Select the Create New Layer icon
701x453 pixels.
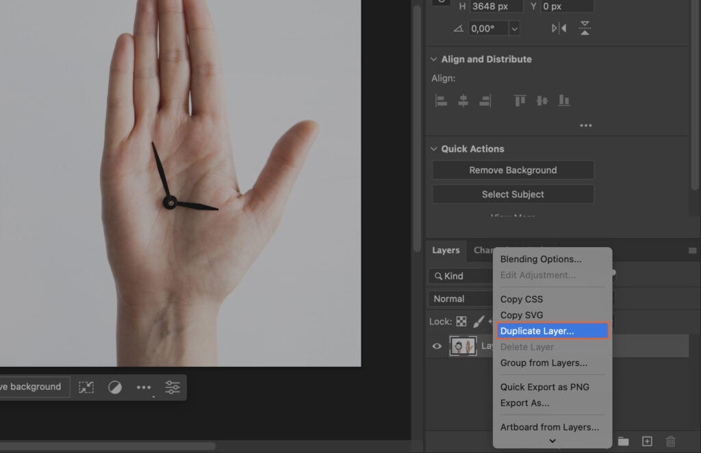point(646,441)
